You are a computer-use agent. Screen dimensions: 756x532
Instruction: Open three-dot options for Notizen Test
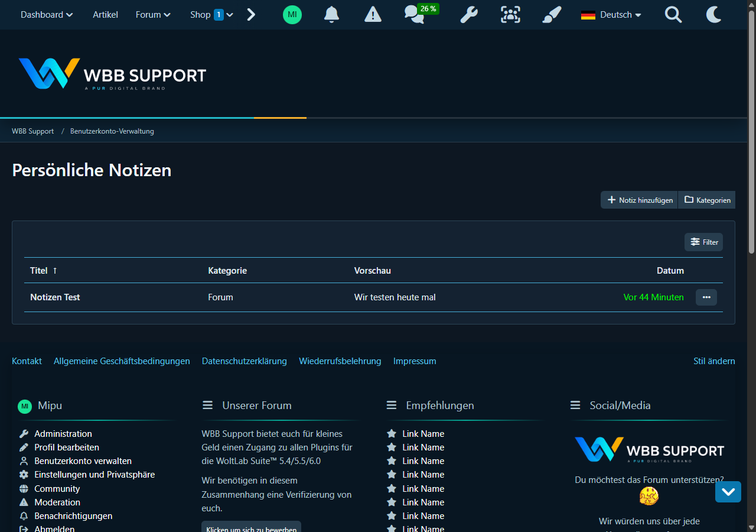click(x=706, y=297)
